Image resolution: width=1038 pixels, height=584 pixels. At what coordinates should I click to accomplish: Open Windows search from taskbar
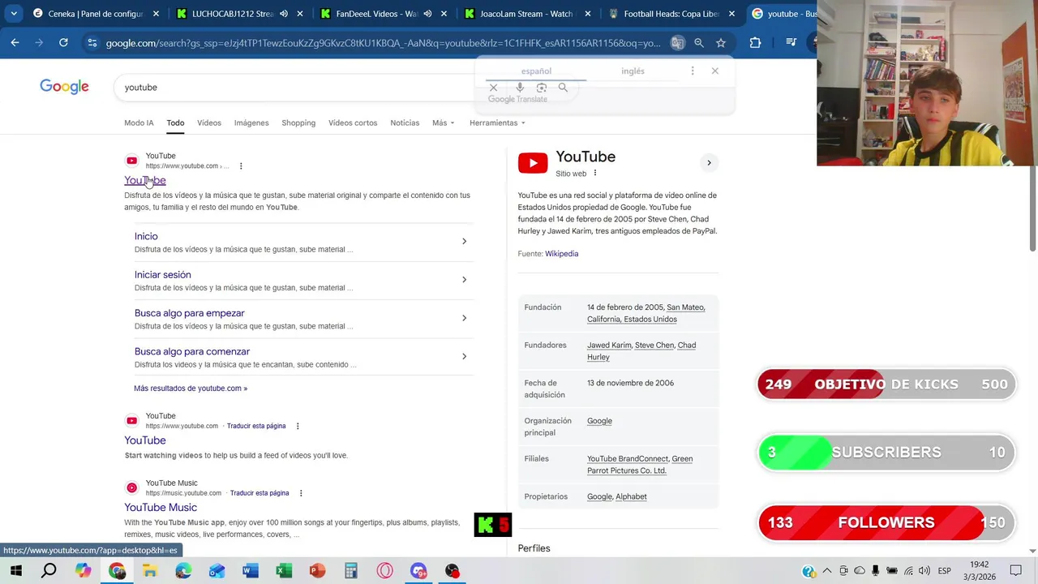click(49, 571)
